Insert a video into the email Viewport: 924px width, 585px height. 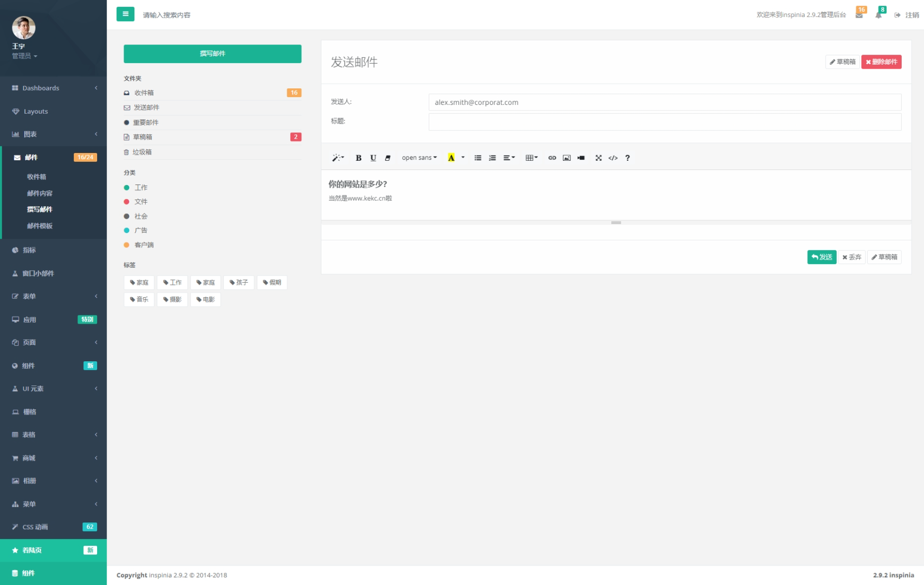tap(581, 158)
